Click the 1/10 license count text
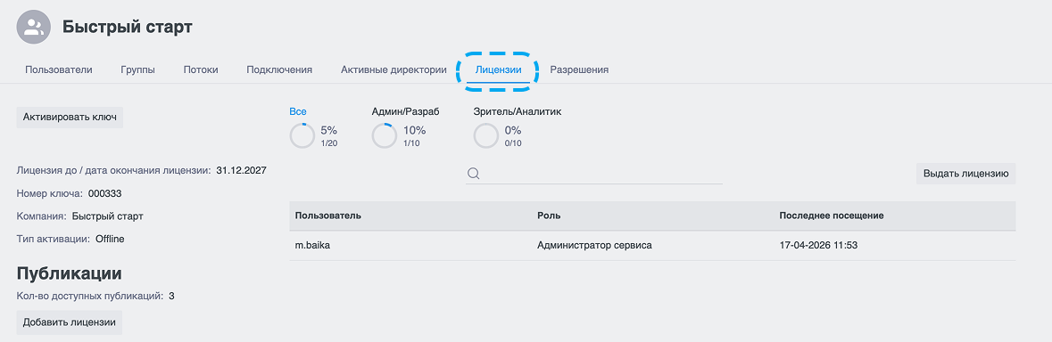This screenshot has width=1052, height=342. [x=411, y=143]
